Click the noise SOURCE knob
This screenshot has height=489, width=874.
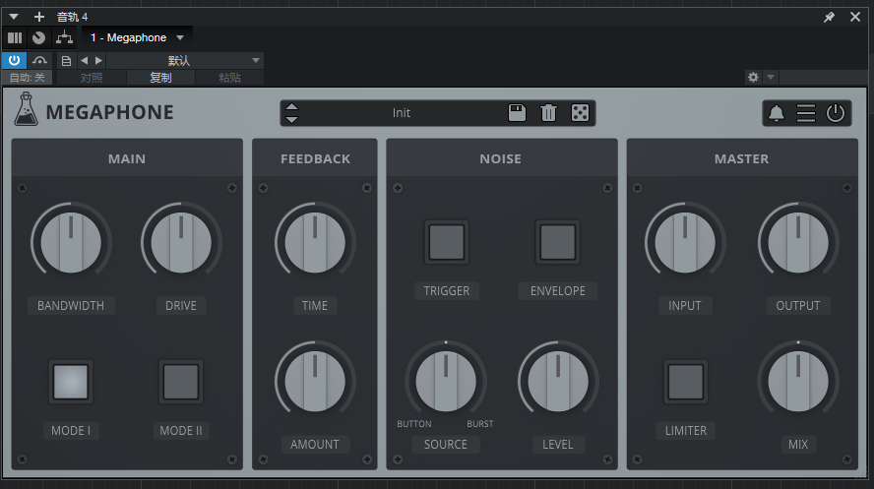446,381
